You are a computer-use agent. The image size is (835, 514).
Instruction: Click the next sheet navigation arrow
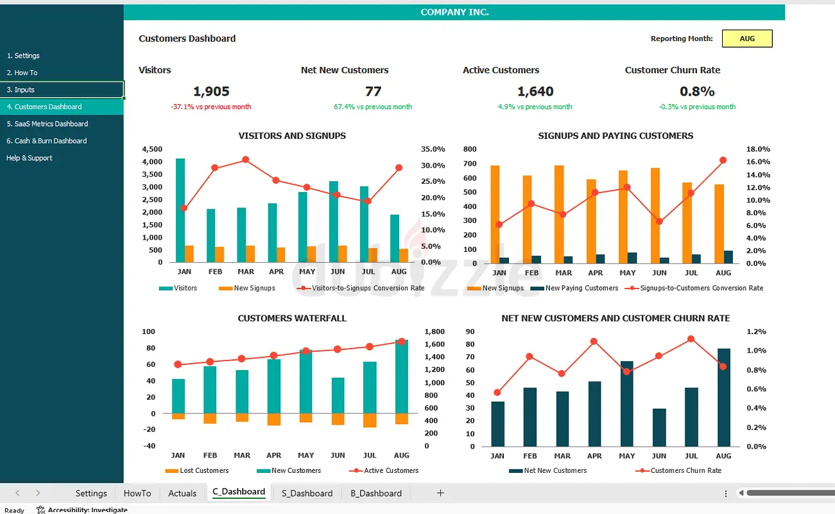click(x=38, y=493)
